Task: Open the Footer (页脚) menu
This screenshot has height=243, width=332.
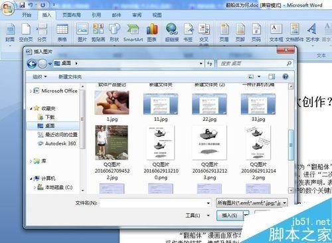Action: point(240,33)
